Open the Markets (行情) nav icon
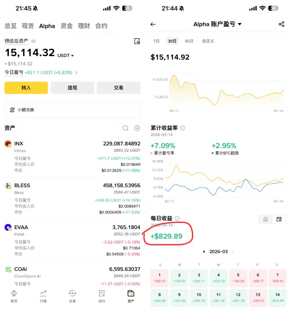The width and height of the screenshot is (290, 313). click(x=43, y=294)
